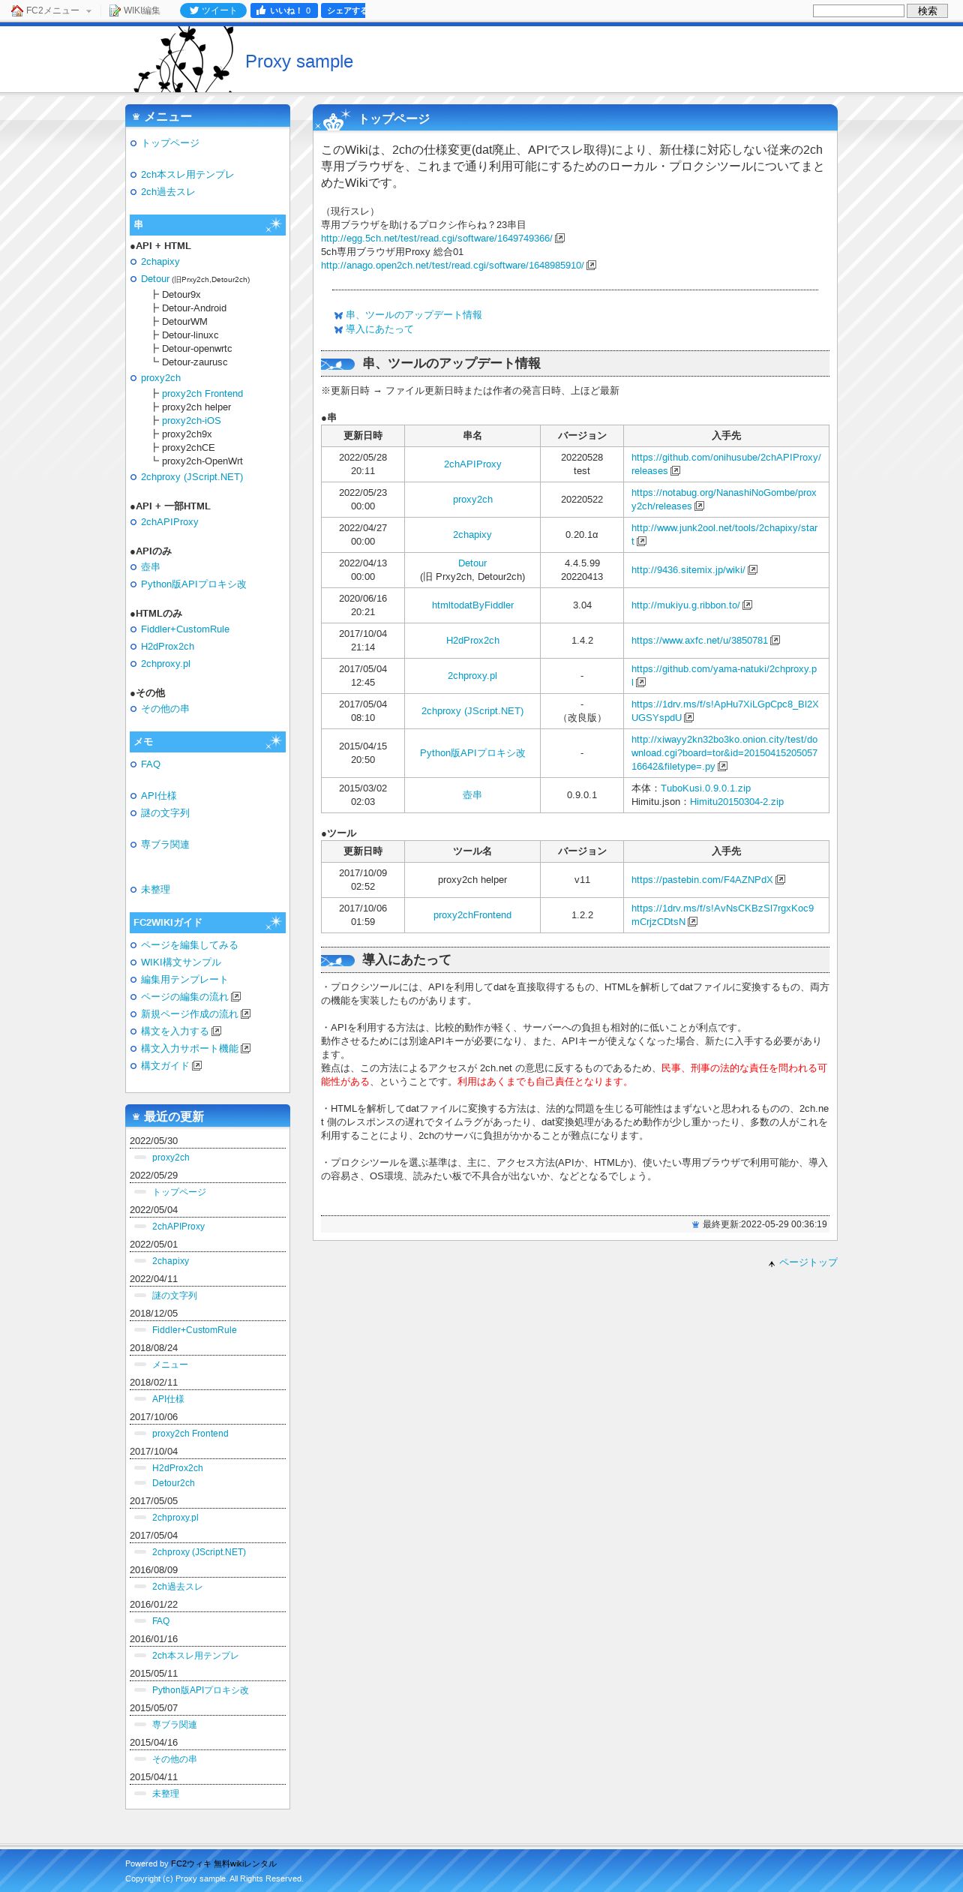Jump to 導入にあたって anchor link
Screen dimensions: 963x1892
(x=379, y=329)
